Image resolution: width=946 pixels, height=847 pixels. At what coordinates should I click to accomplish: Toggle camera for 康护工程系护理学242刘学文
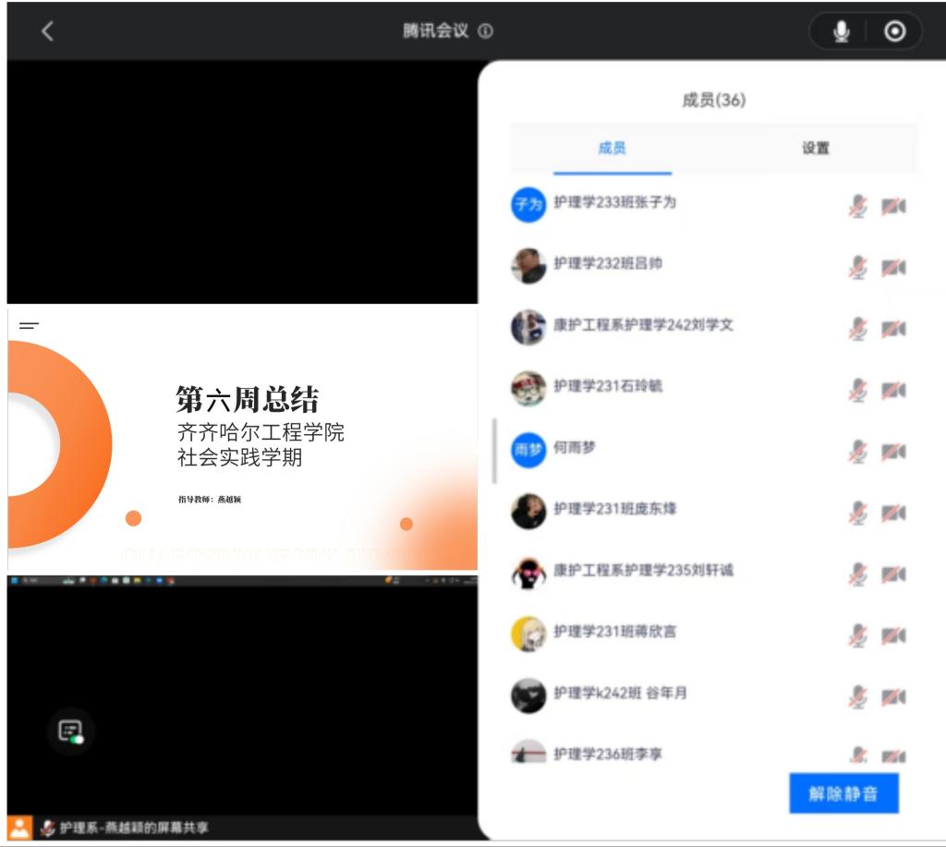[x=892, y=329]
